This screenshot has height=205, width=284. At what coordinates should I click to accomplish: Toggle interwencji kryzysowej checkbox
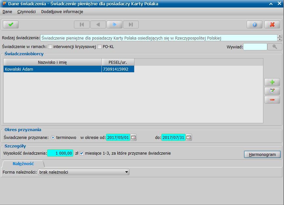coord(50,47)
